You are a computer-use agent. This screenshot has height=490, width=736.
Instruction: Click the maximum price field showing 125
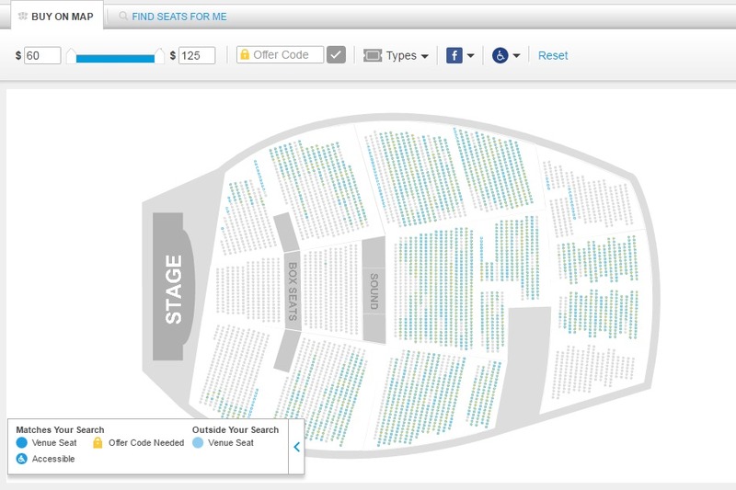pyautogui.click(x=197, y=55)
